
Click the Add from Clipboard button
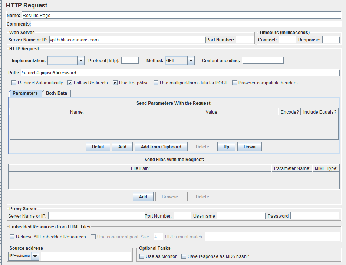(161, 147)
